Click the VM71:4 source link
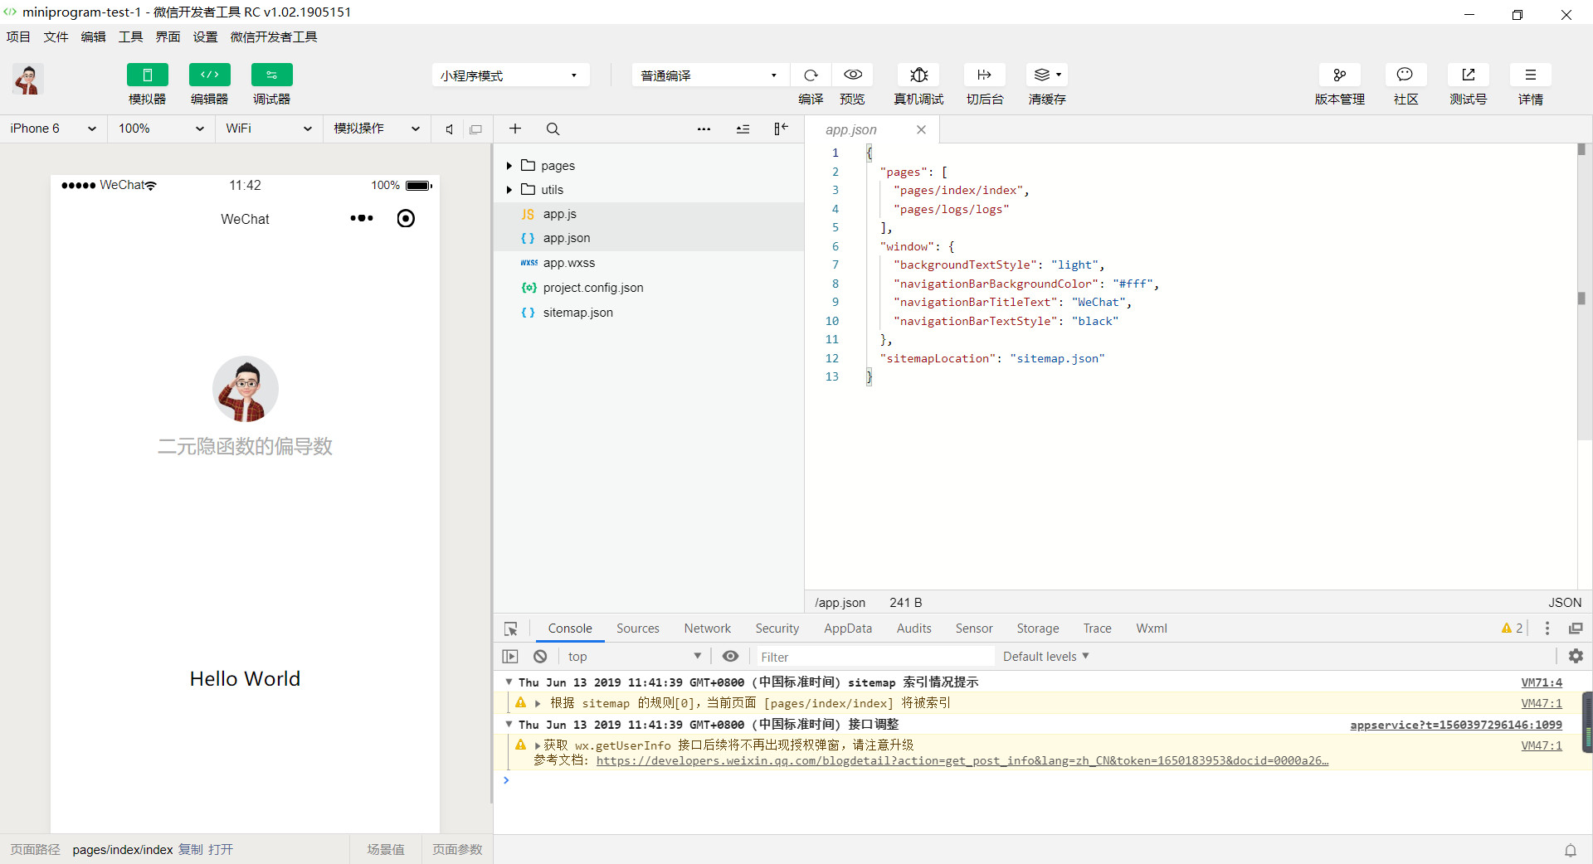1593x864 pixels. [1542, 682]
